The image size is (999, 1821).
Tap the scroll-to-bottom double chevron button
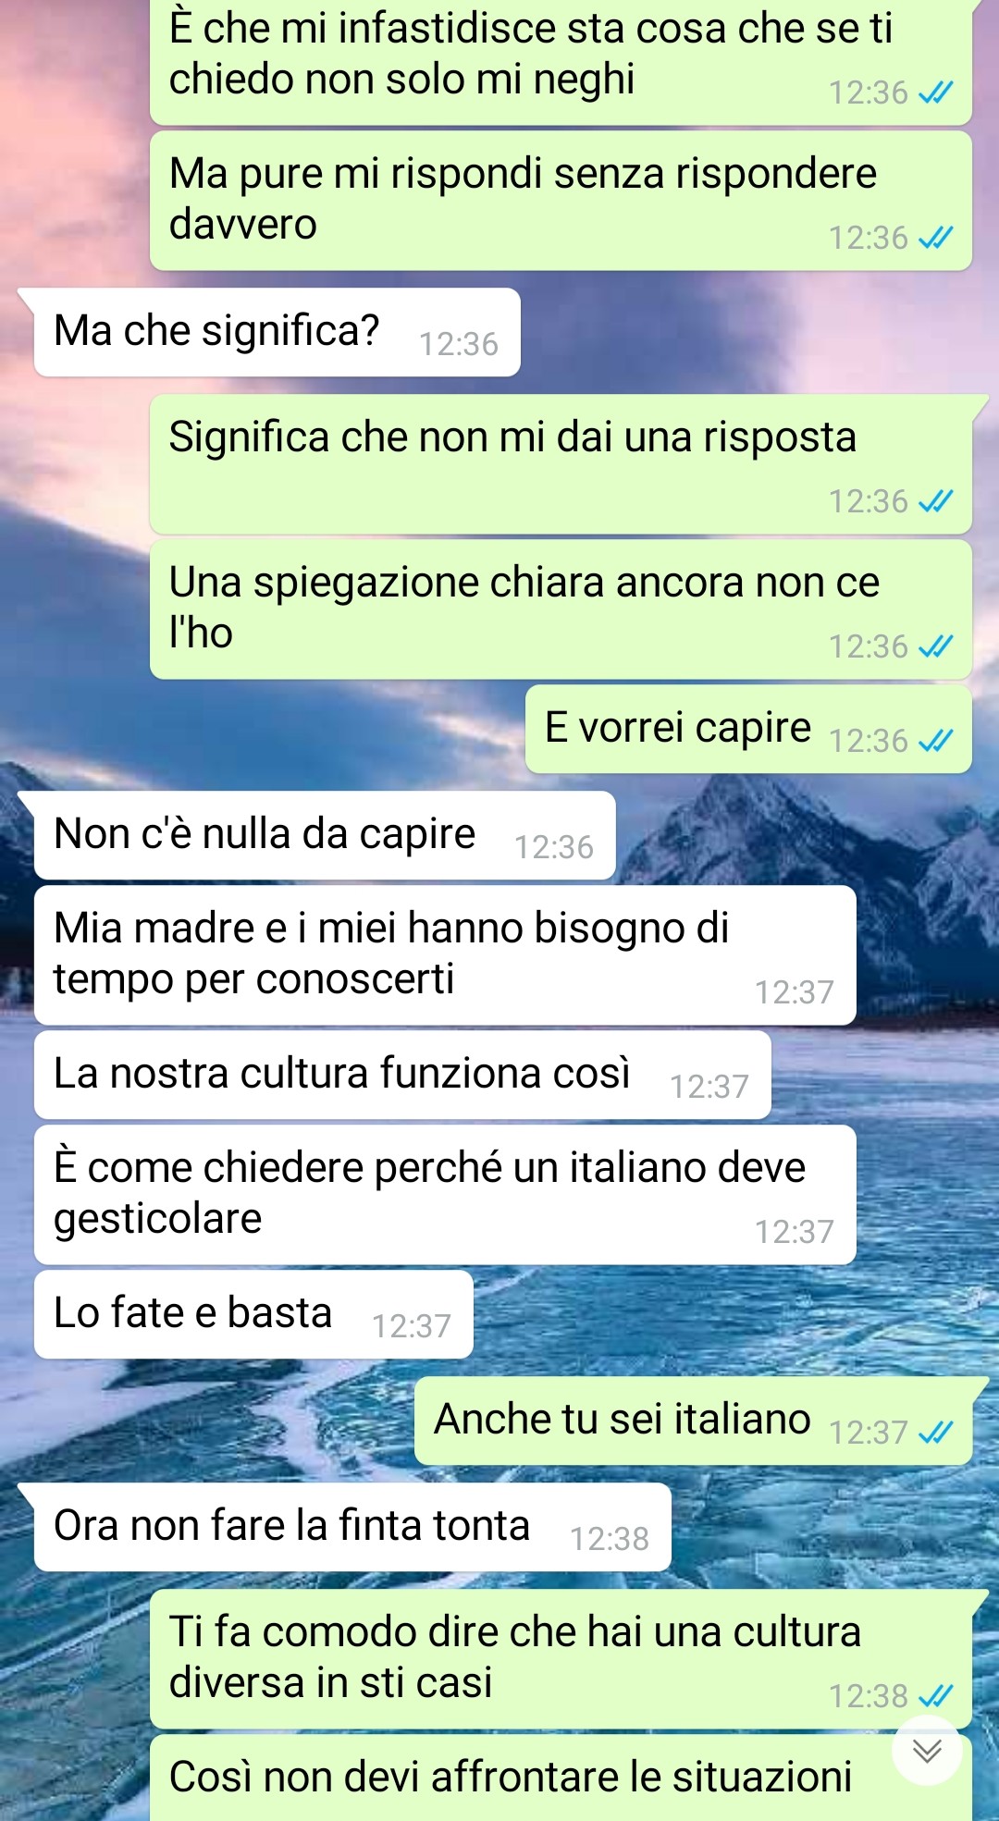(x=927, y=1750)
